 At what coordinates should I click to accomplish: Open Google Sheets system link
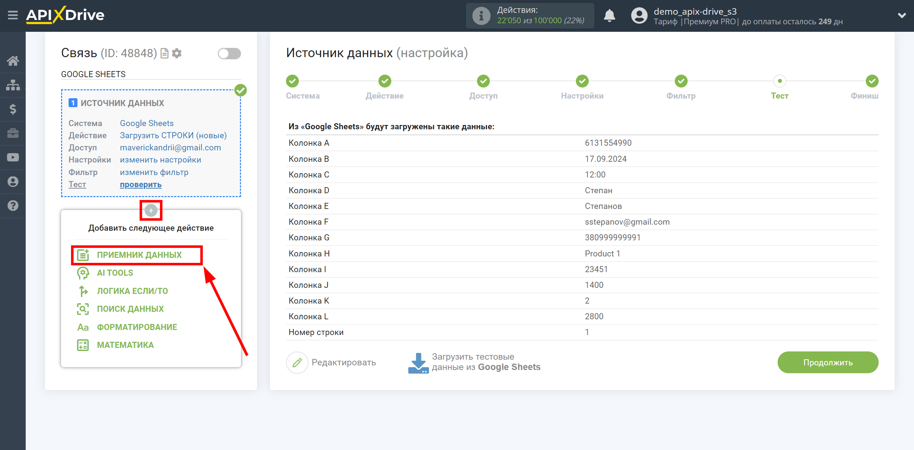tap(147, 123)
